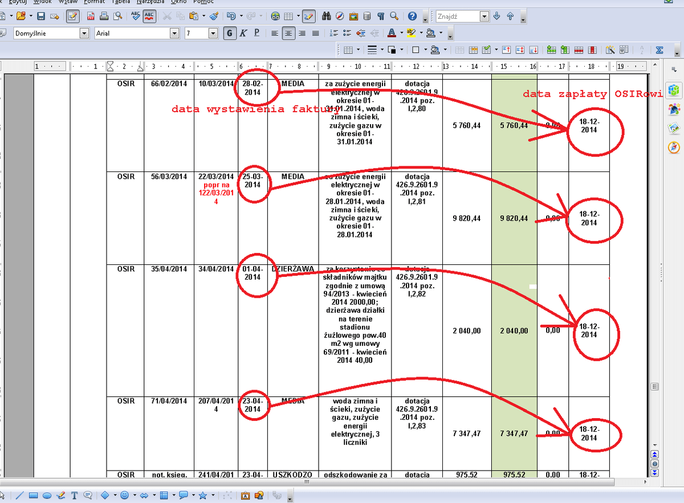Select the Rectangle drawing tool
This screenshot has height=503, width=684.
33,495
